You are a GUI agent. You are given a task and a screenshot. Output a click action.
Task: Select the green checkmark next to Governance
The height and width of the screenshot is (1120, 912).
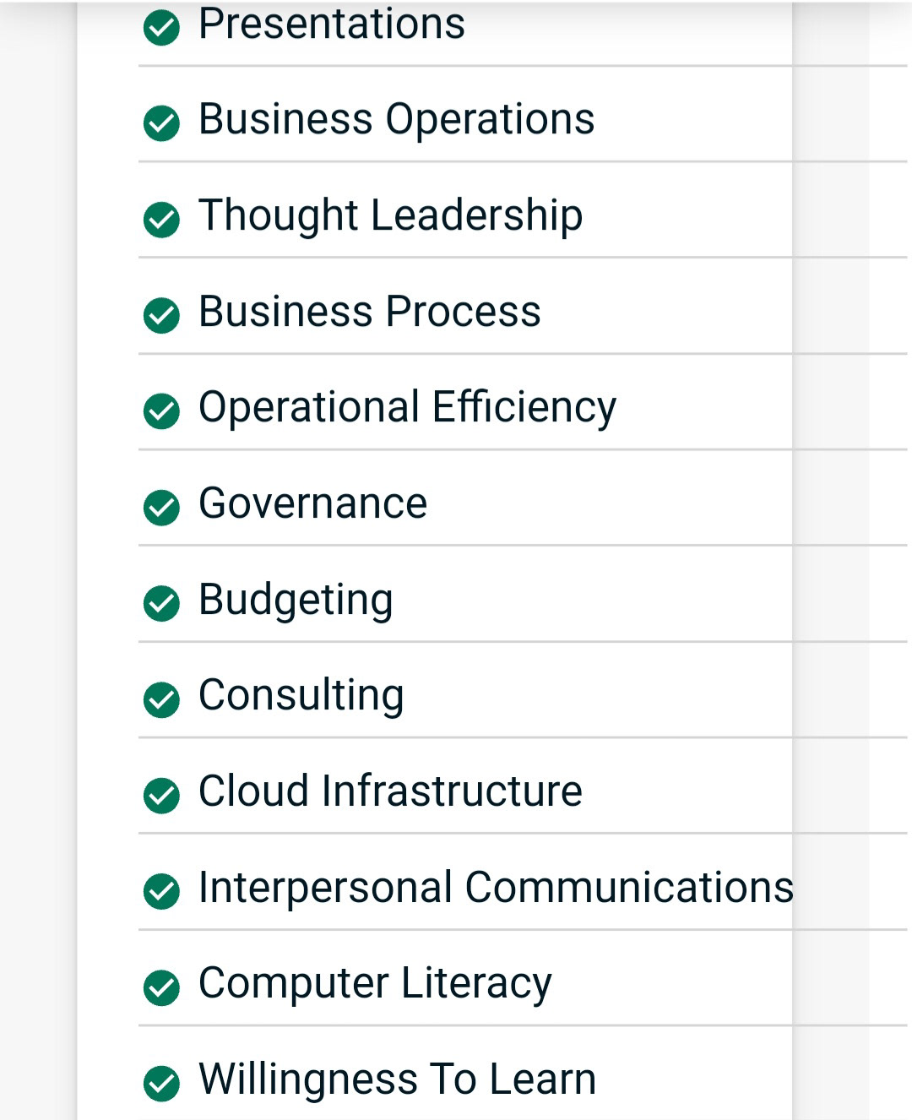pos(161,508)
